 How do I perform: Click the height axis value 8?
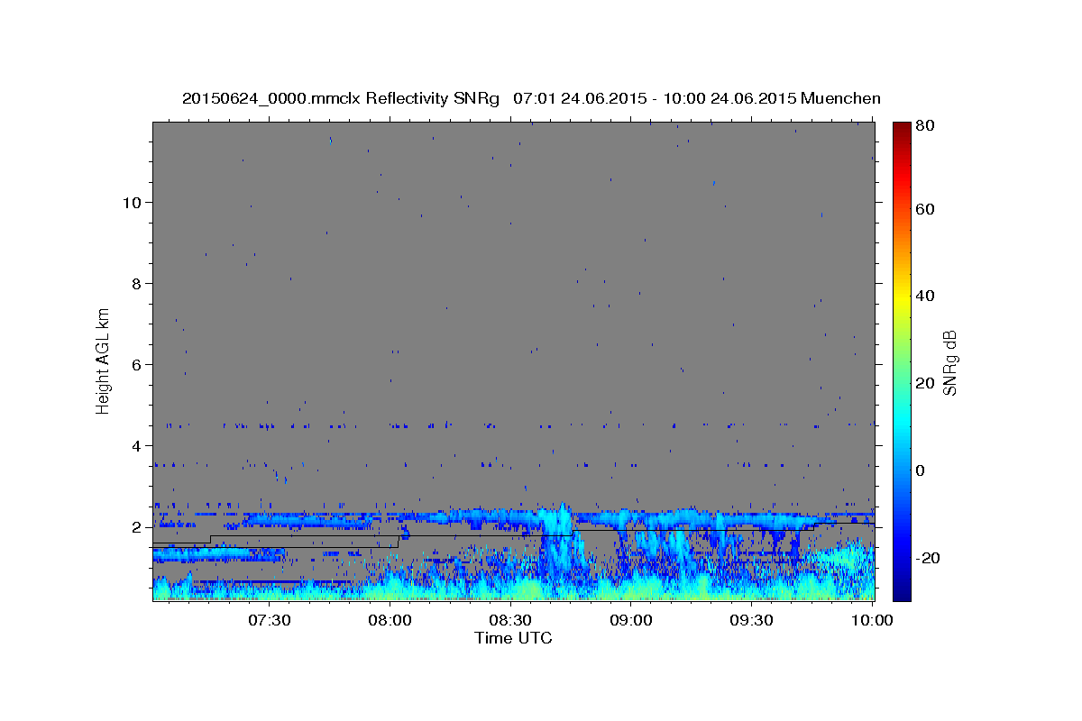[135, 283]
